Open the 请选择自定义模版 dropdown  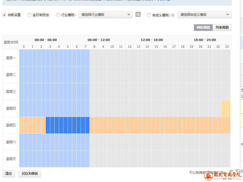(204, 15)
